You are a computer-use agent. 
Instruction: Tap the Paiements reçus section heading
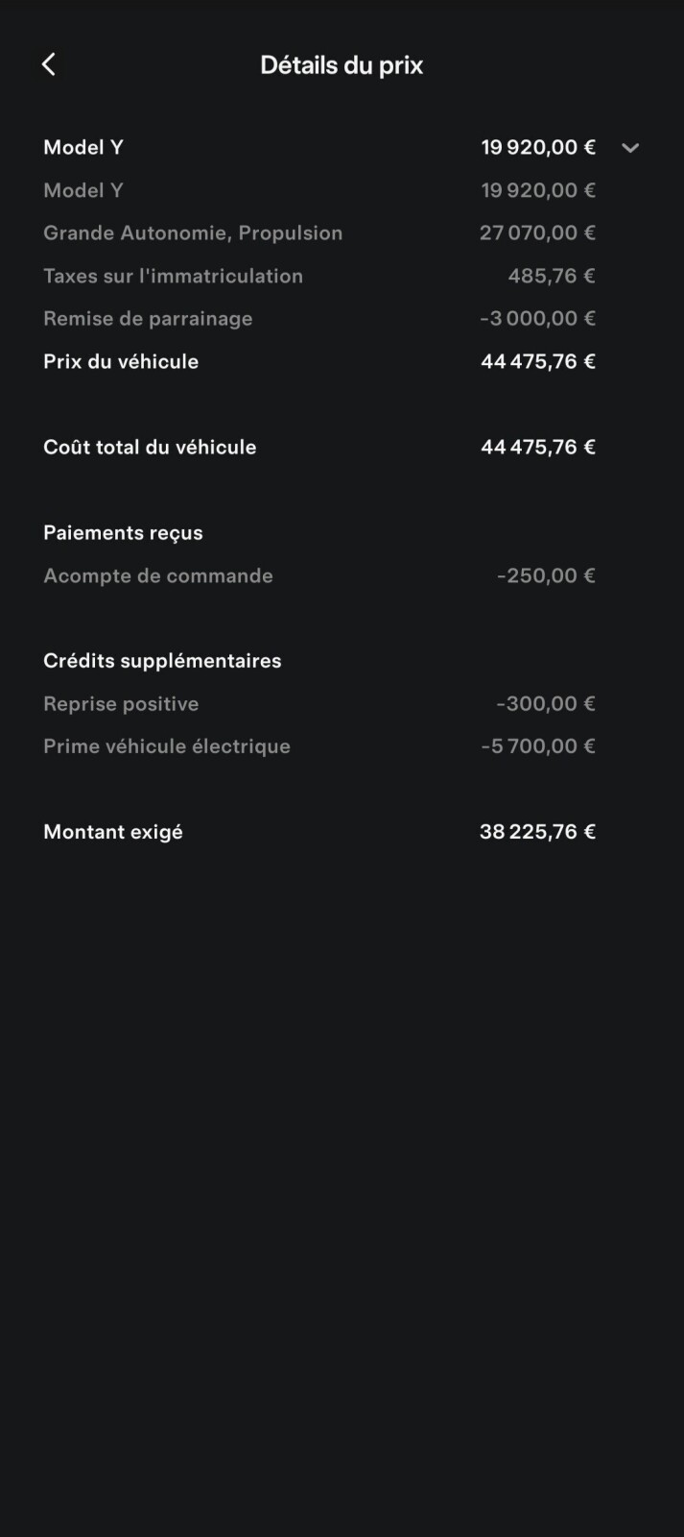click(123, 532)
